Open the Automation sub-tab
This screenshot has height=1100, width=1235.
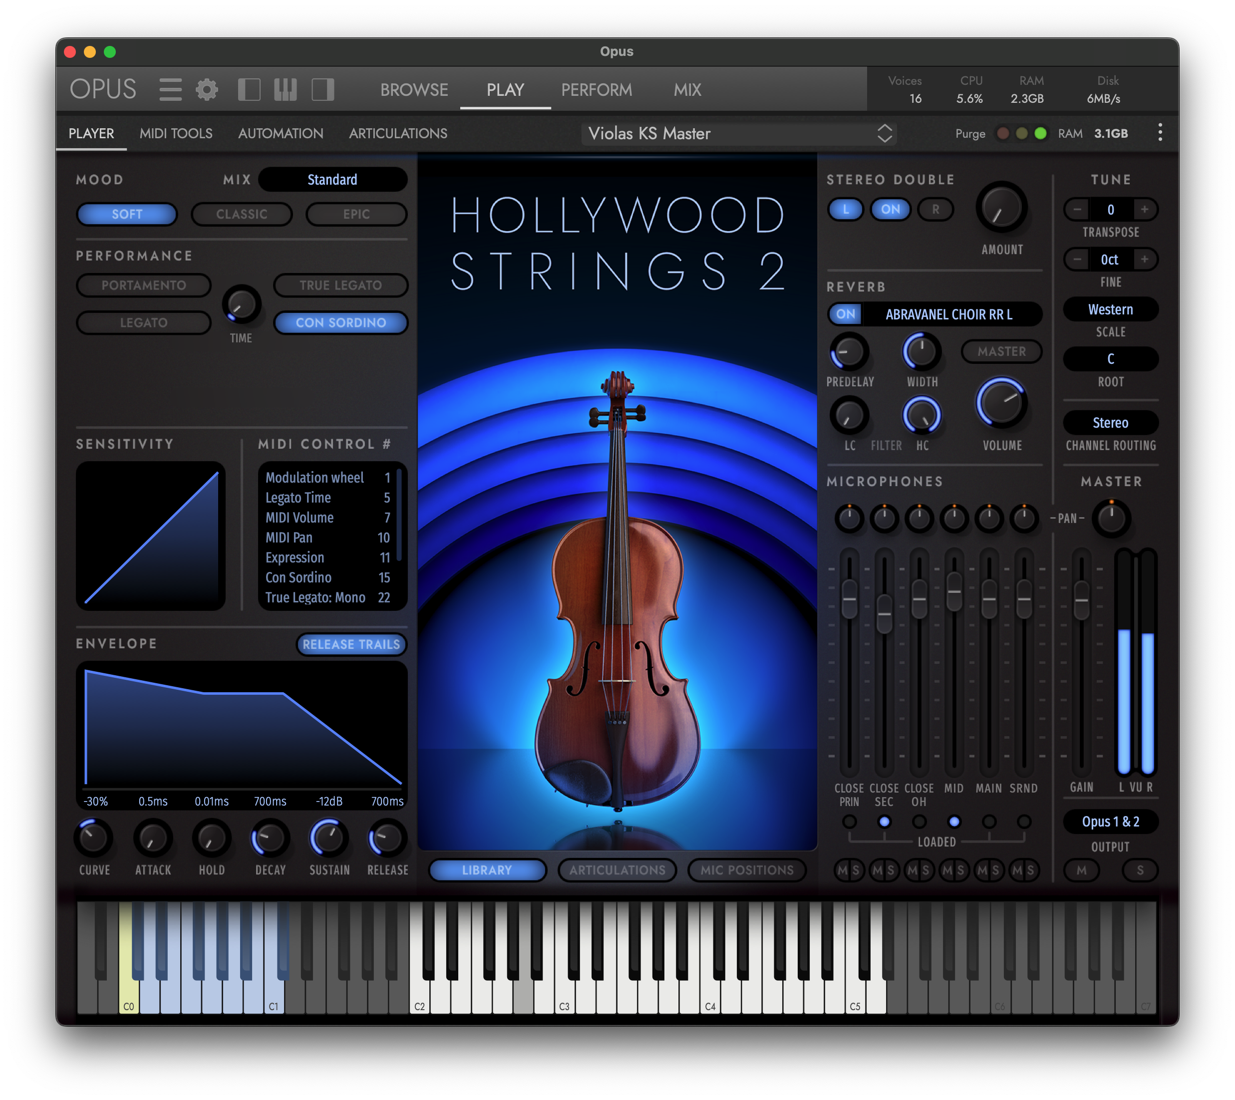pyautogui.click(x=281, y=134)
